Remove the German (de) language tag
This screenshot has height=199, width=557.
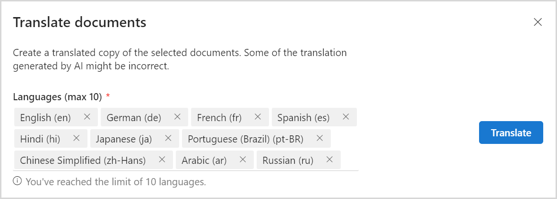coord(177,117)
